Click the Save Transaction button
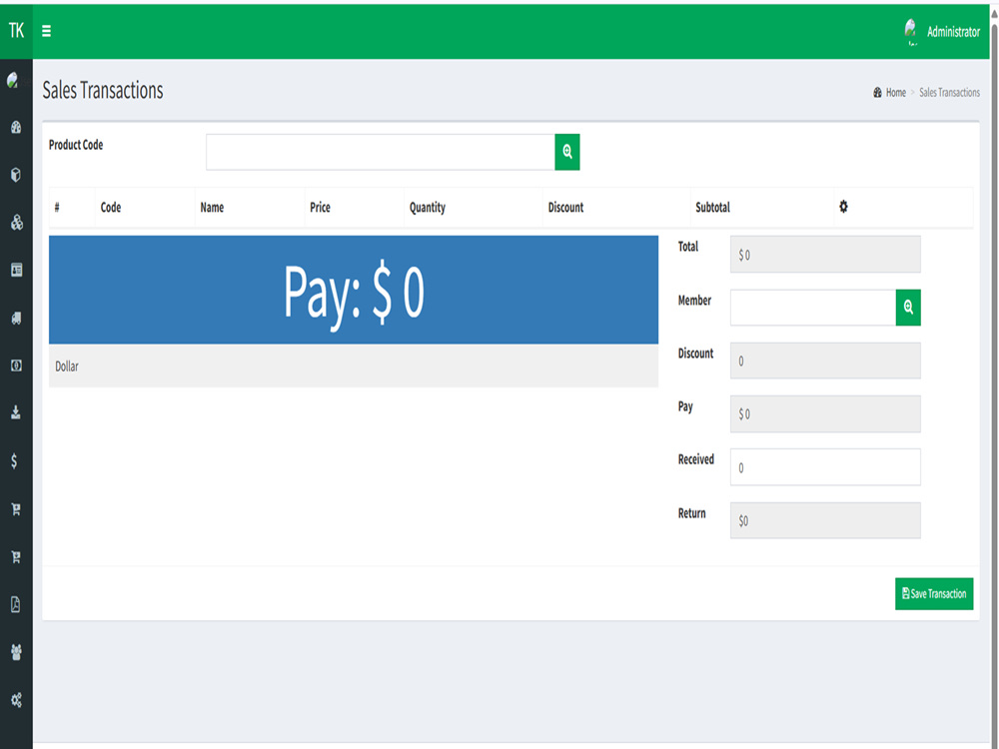 click(934, 593)
